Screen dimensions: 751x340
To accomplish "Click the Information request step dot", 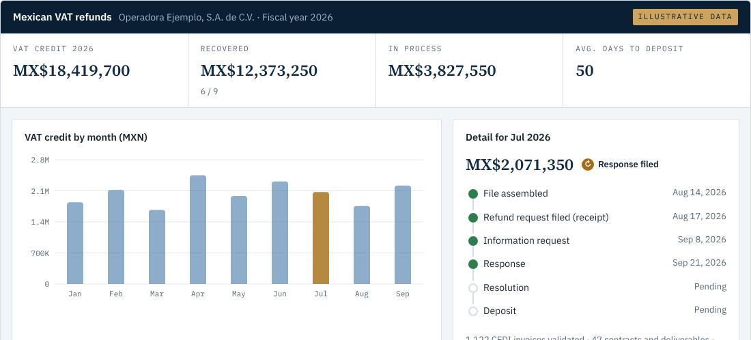I will point(472,241).
